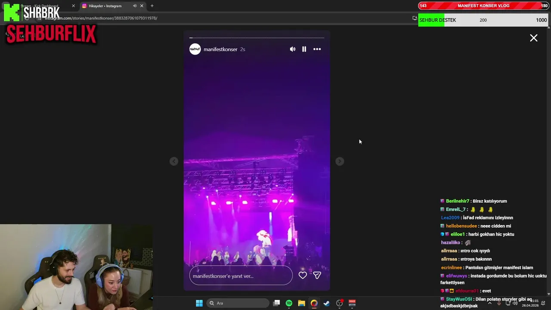551x310 pixels.
Task: Click chat username eliloe1
Action: tap(458, 234)
